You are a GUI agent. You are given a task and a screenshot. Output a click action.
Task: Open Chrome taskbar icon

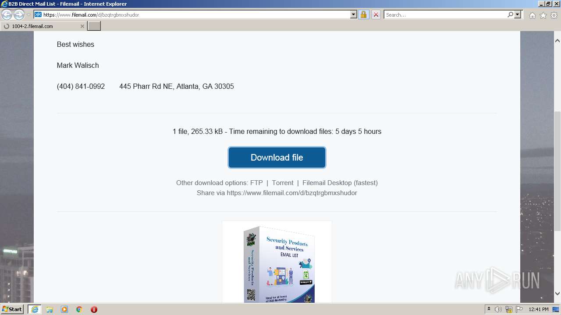(x=79, y=309)
